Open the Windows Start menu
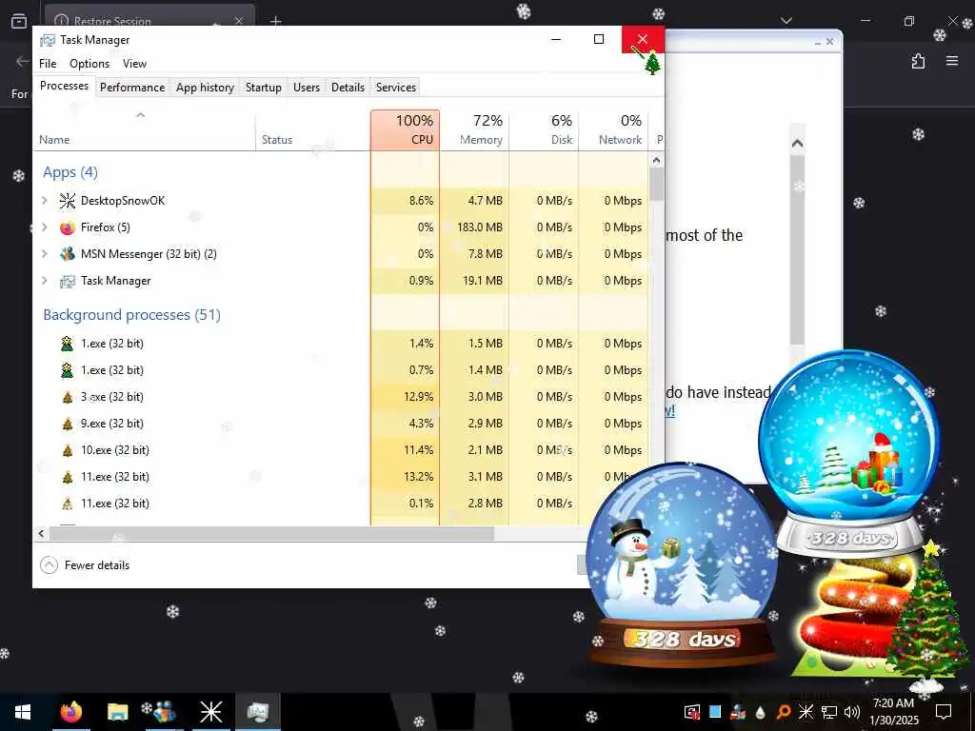This screenshot has width=975, height=731. (23, 712)
